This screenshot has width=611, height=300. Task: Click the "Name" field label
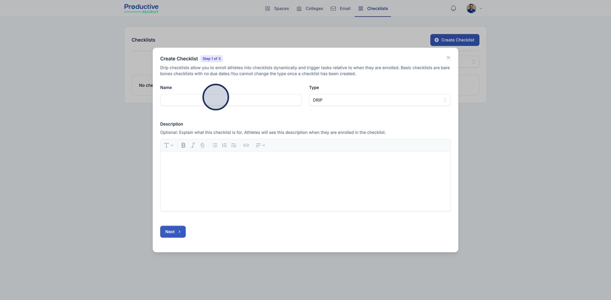coord(166,88)
